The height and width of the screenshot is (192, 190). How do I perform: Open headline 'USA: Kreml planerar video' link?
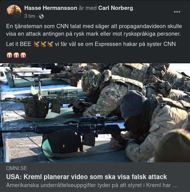[x=87, y=177]
